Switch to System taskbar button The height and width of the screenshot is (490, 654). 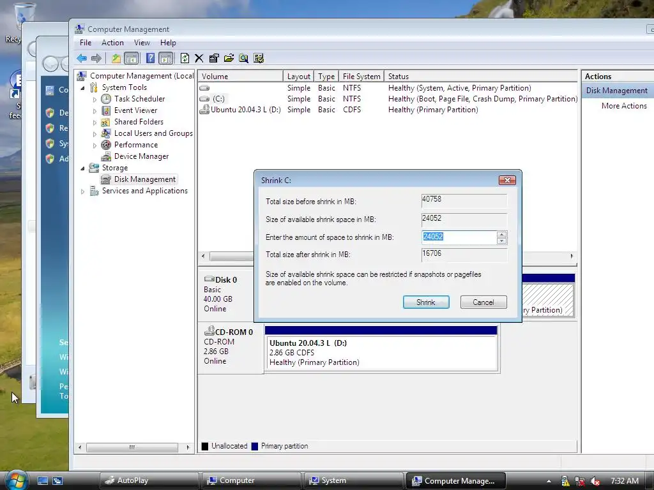point(354,480)
